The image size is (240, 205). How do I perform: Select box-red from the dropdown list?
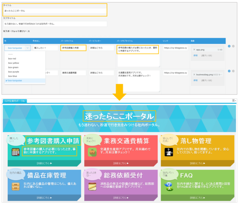click(x=12, y=59)
